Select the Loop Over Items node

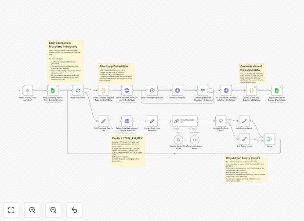tap(78, 90)
